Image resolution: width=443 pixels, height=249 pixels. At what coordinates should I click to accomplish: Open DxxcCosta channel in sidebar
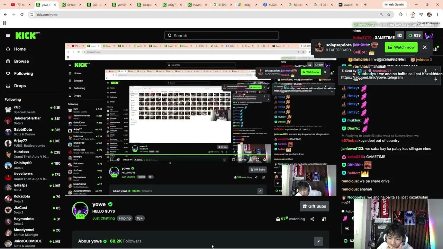33,176
